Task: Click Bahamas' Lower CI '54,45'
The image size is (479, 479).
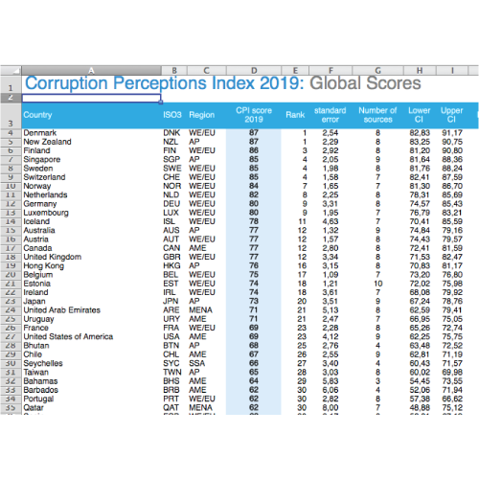Action: coord(420,381)
